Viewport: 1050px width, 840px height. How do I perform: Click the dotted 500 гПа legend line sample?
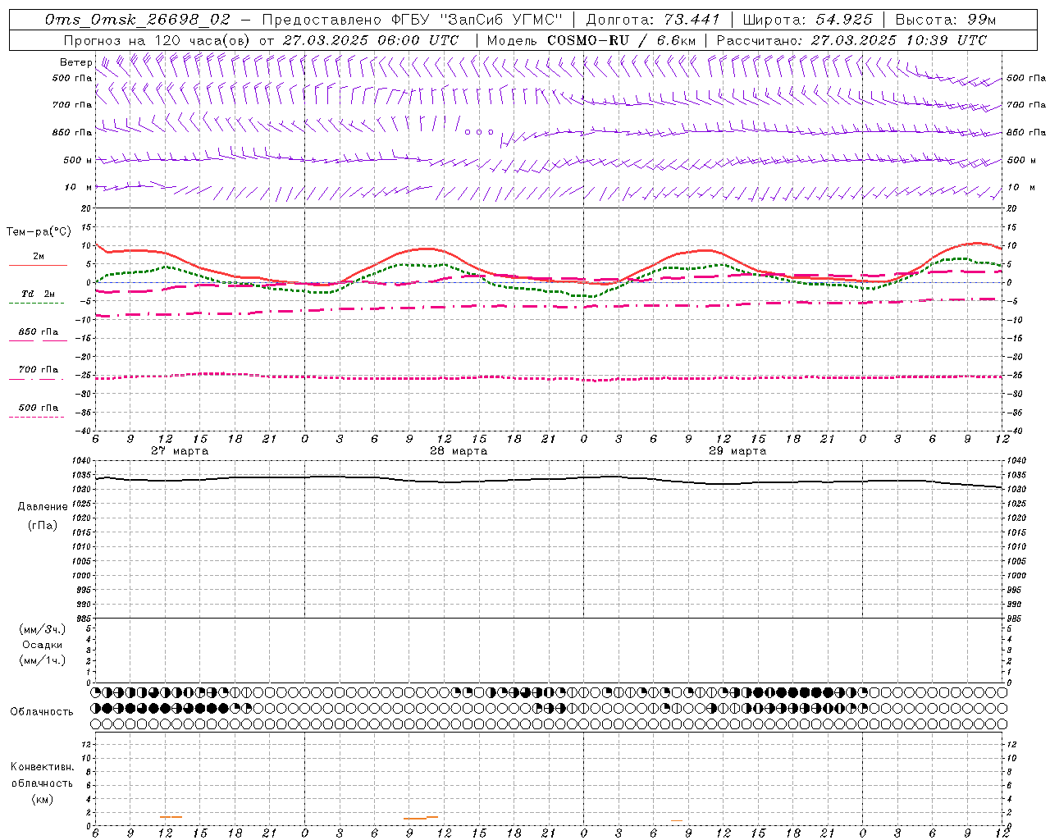[37, 417]
